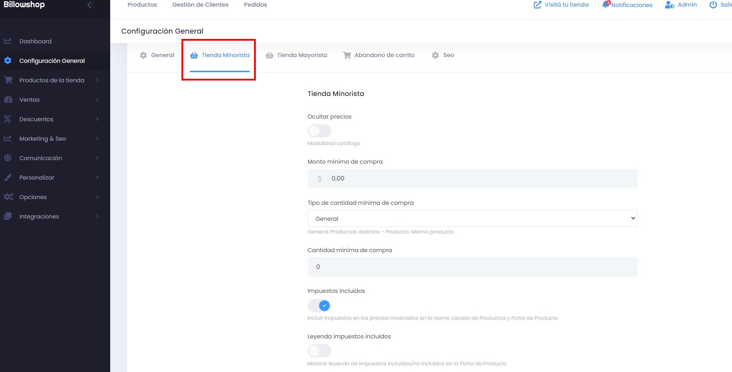
Task: Enable the Ocultar precios toggle
Action: (319, 131)
